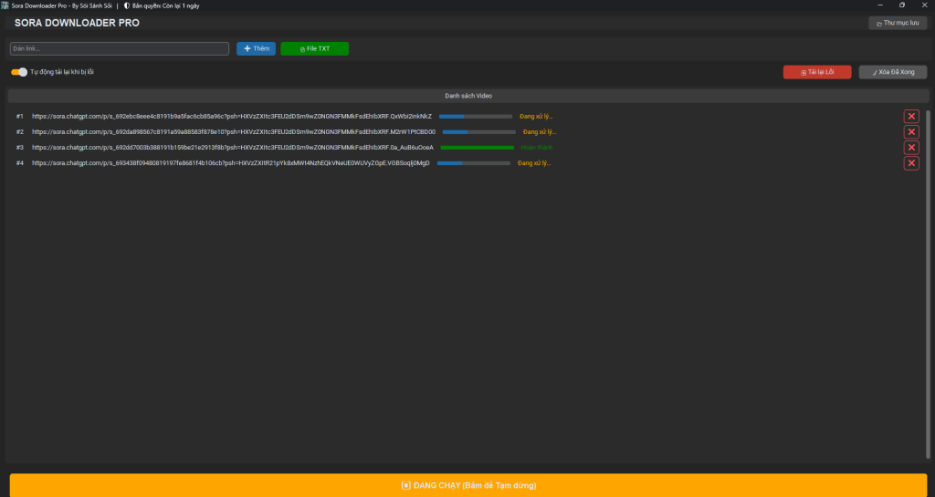
Task: Pause via the 'ĐANG CHẠY' orange button
Action: click(468, 485)
